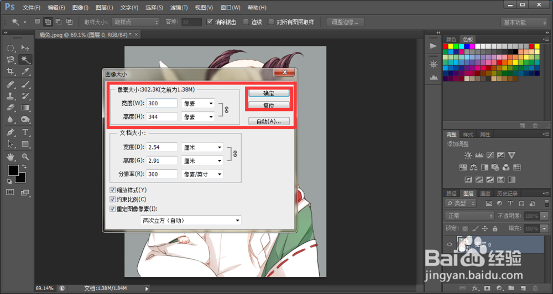This screenshot has height=294, width=553.
Task: Select the Zoom tool
Action: (x=25, y=157)
